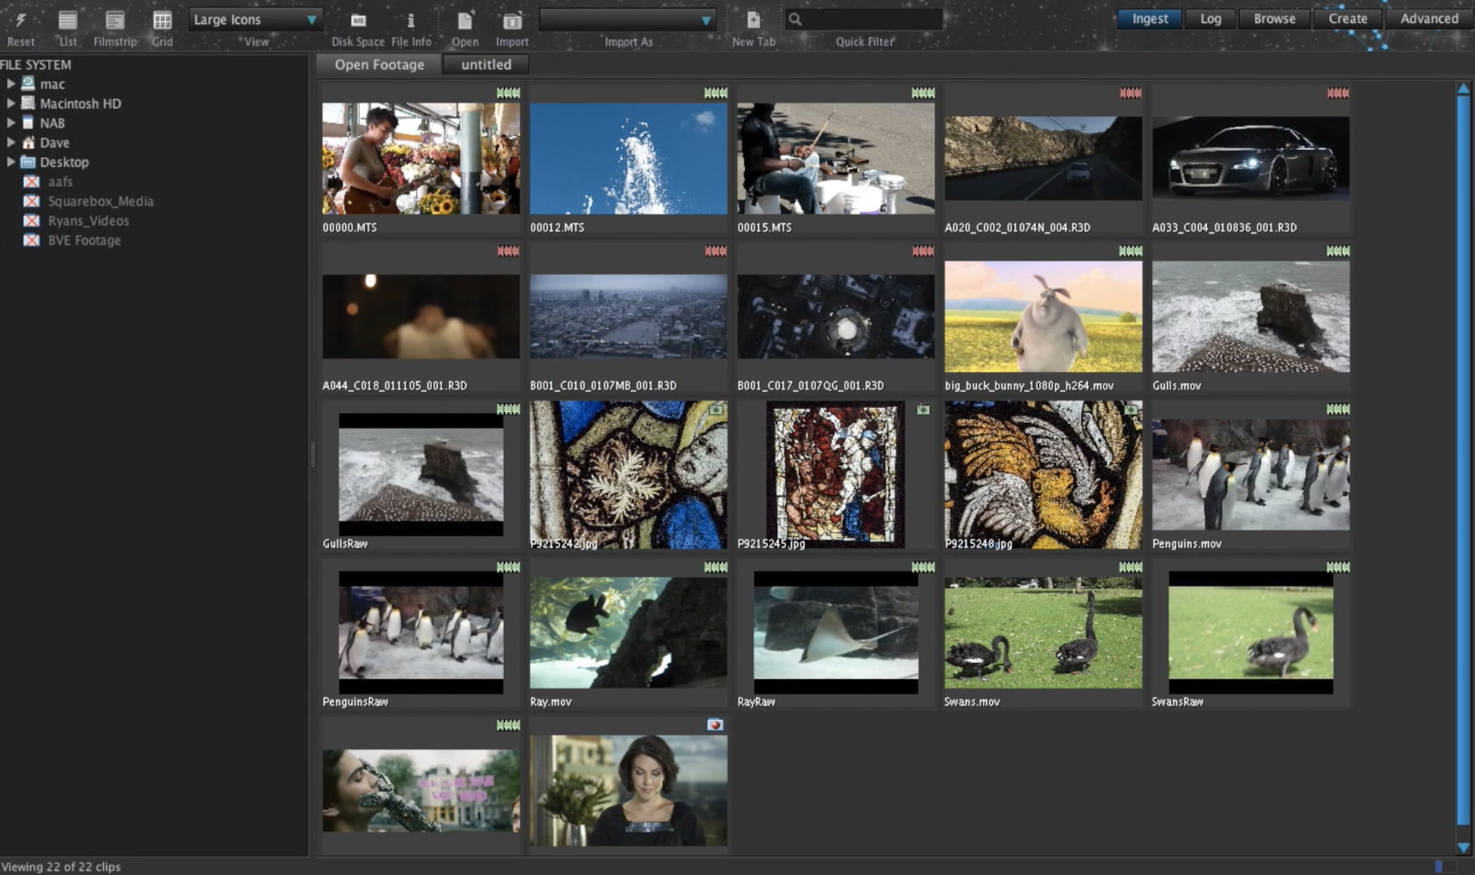
Task: Switch to List view icon
Action: tap(67, 21)
